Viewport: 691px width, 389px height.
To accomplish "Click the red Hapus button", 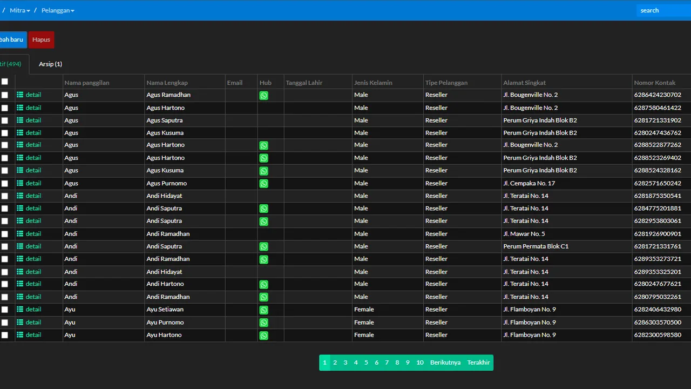I will tap(41, 39).
